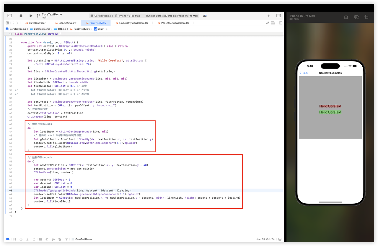Open the PenOffsetView file breadcrumb
Image resolution: width=378 pixels, height=246 pixels.
click(x=80, y=29)
